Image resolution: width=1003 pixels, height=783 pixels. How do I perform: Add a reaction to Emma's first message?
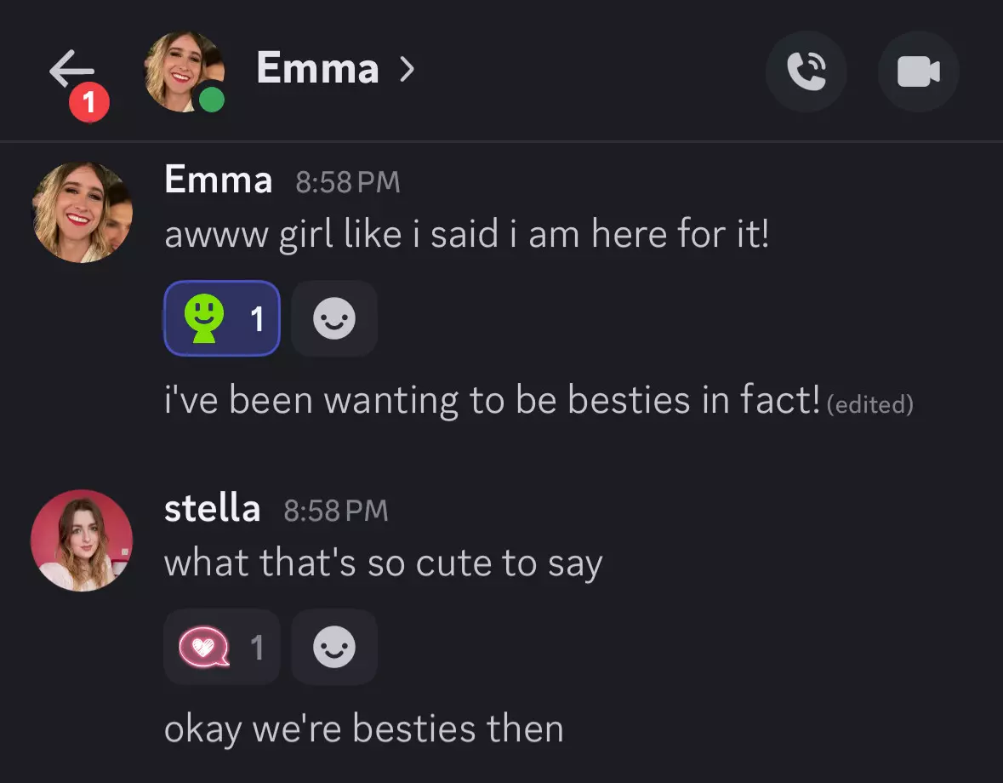tap(334, 319)
